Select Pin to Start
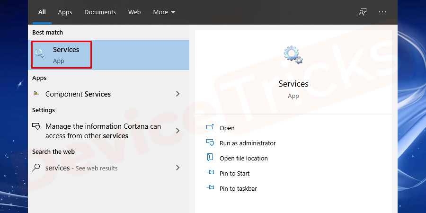This screenshot has width=426, height=213. 234,173
